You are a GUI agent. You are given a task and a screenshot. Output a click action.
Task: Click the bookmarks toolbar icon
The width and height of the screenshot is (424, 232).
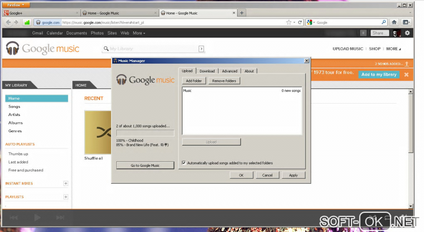tap(406, 22)
